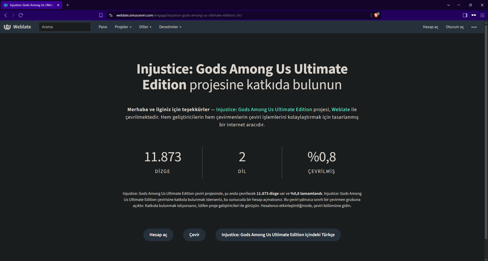Click the bottom Hesap aç button
The width and height of the screenshot is (488, 261).
pyautogui.click(x=158, y=235)
